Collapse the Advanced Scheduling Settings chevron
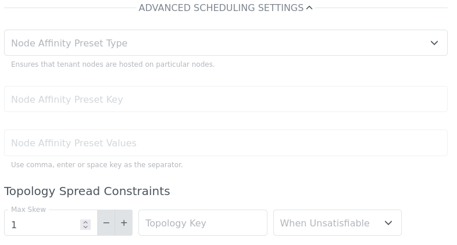This screenshot has height=245, width=457. coord(309,8)
